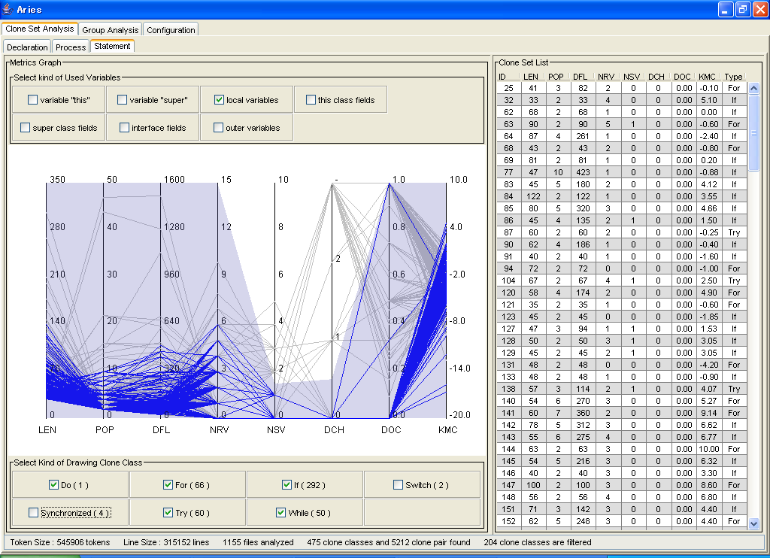Toggle the super class fields checkbox
This screenshot has width=770, height=558.
pos(26,128)
